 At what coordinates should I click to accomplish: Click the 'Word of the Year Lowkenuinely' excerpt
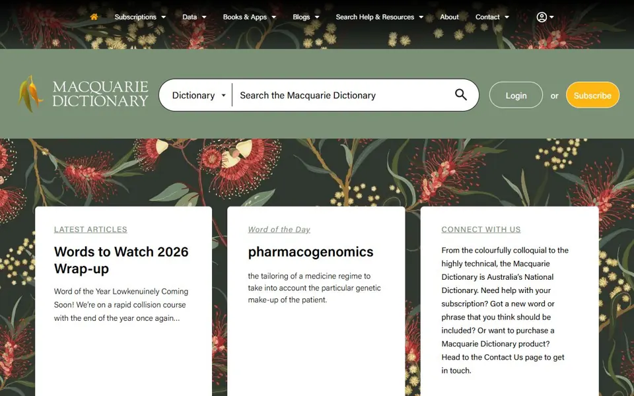[122, 305]
